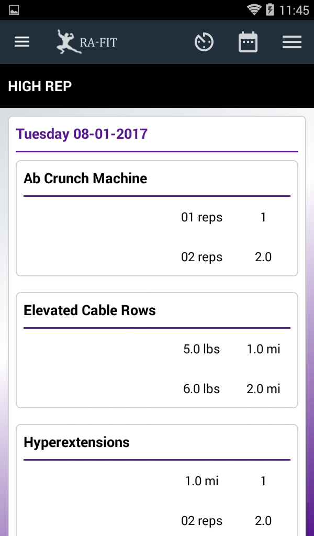Select the HIGH REP header tab
Screen dimensions: 314x536
(40, 86)
